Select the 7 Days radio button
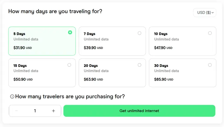The image size is (224, 127). coord(140,33)
